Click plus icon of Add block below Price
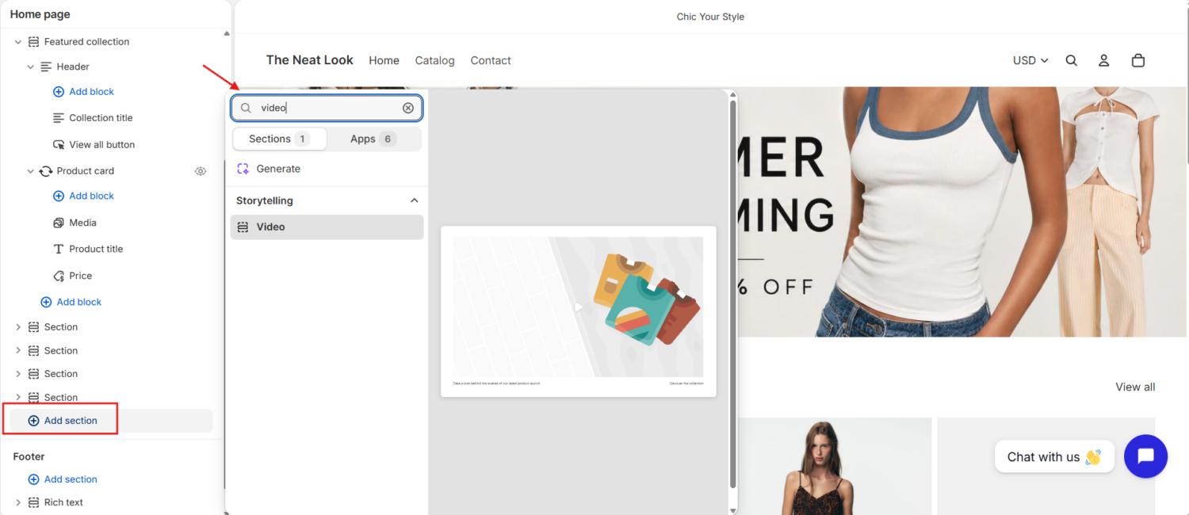1189x515 pixels. pyautogui.click(x=46, y=302)
